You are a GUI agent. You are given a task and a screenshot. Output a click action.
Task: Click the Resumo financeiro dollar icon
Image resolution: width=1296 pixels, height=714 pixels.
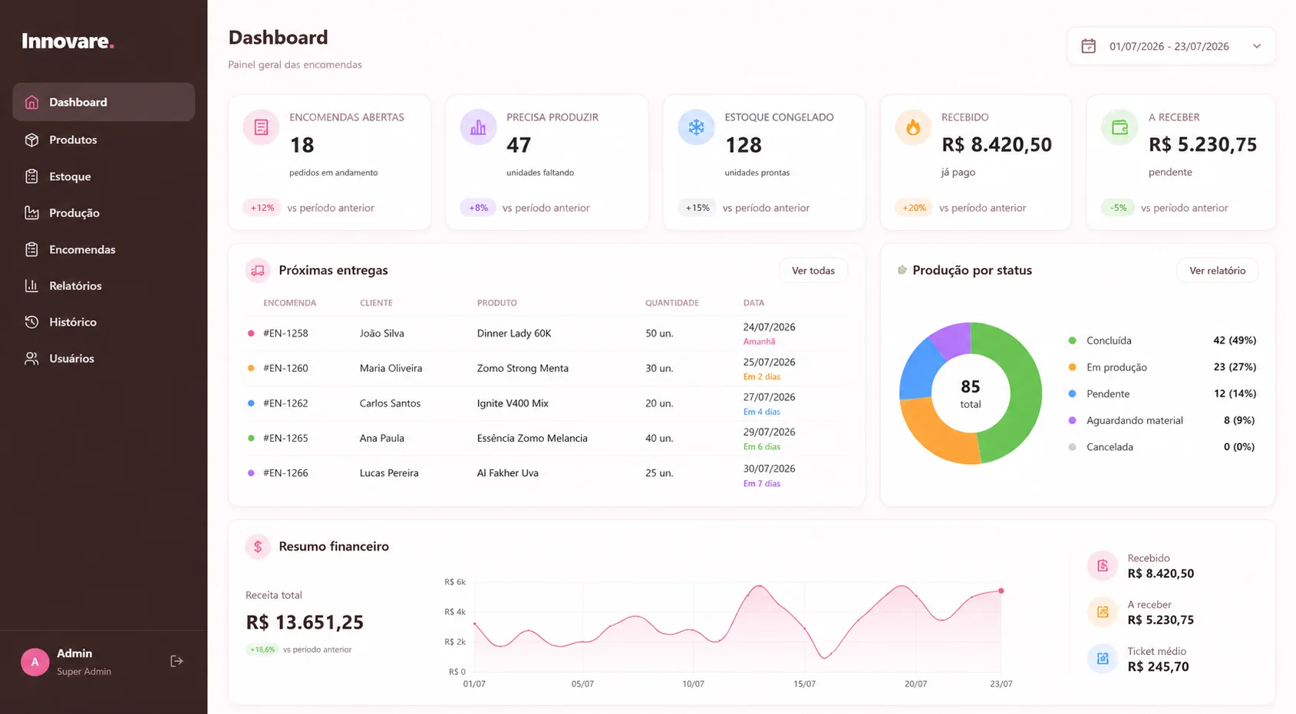coord(258,547)
